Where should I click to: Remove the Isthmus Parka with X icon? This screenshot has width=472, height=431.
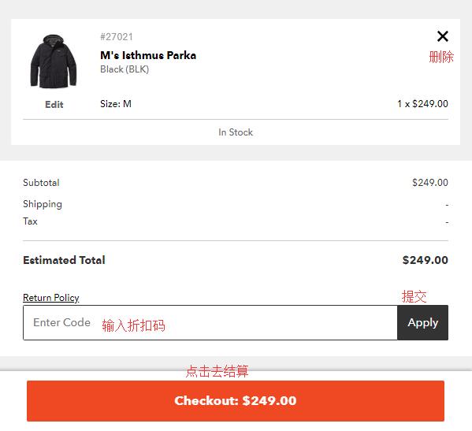click(443, 36)
